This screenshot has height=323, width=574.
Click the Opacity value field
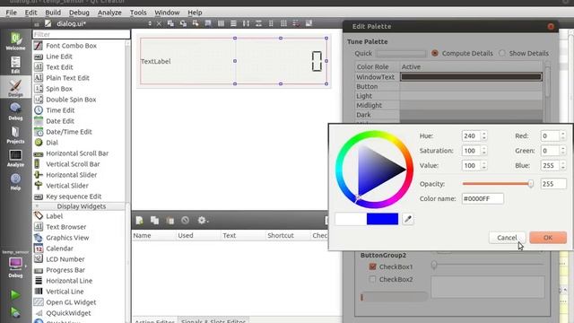553,184
